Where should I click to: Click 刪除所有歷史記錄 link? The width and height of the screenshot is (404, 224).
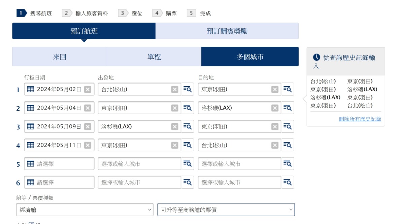click(360, 119)
